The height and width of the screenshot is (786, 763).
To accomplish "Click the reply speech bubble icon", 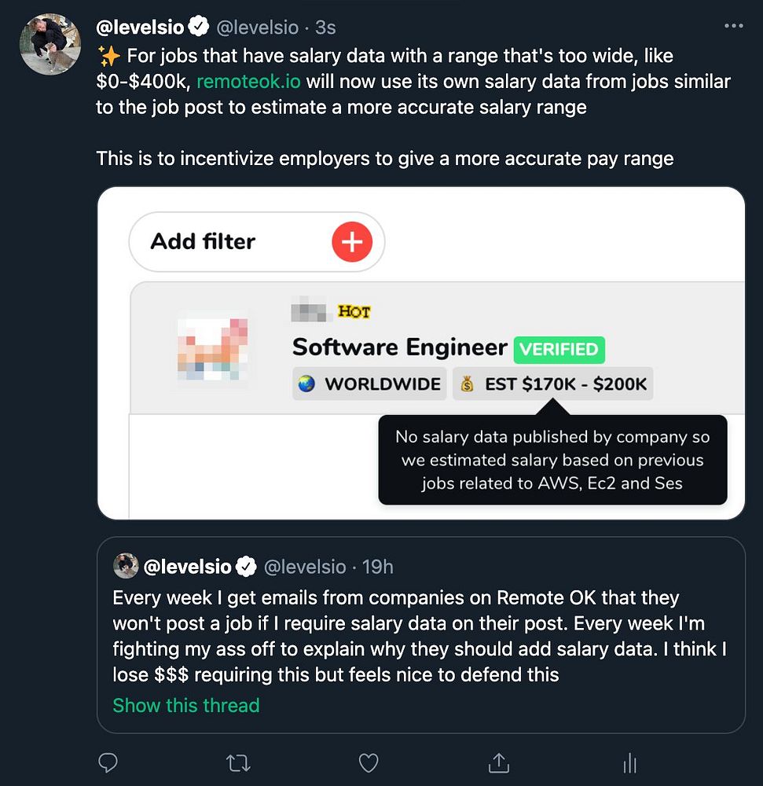I will click(108, 762).
